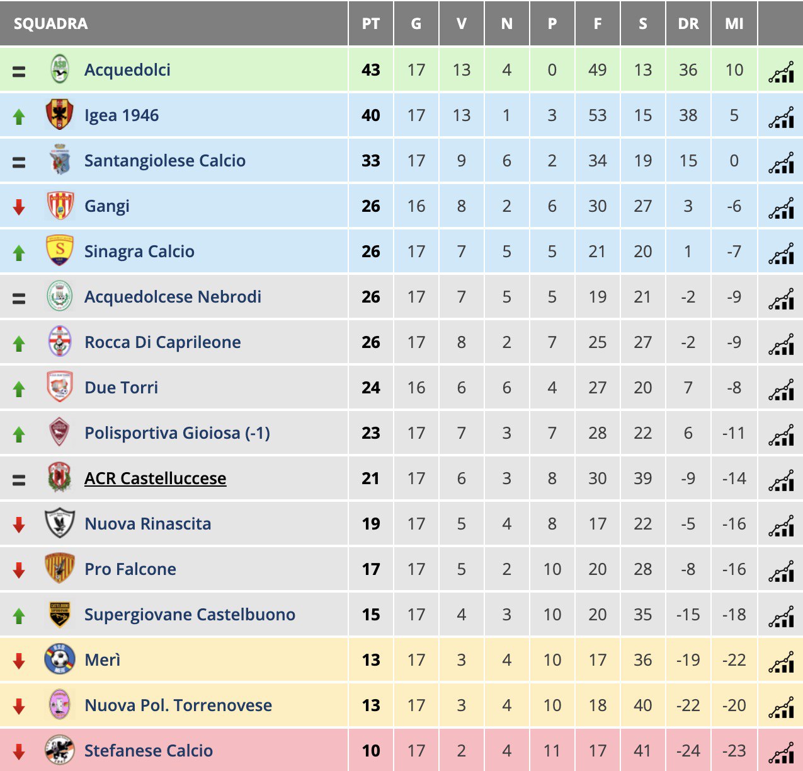This screenshot has width=803, height=771.
Task: Open the Rocca Di Caprileone team link
Action: pos(162,342)
